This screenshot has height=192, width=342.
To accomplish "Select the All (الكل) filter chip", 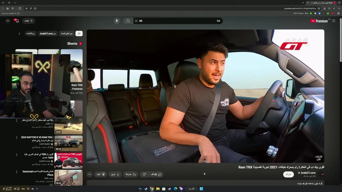I will tap(79, 34).
